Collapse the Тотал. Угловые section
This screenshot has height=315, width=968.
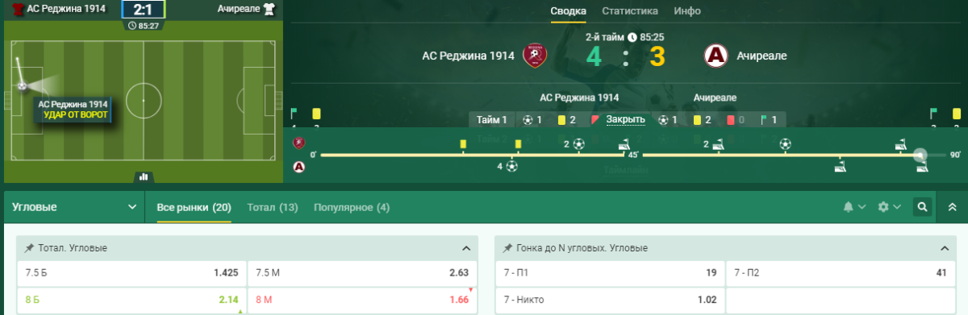465,248
